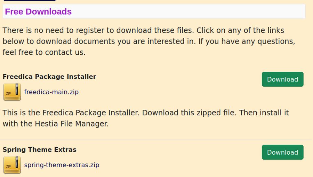Click the 'ZIP' label on freedica archive icon

point(8,93)
